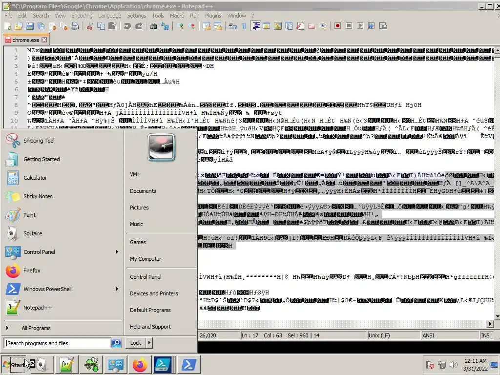The height and width of the screenshot is (375, 500).
Task: Click the editor's vertical scrollbar down arrow
Action: tap(497, 316)
